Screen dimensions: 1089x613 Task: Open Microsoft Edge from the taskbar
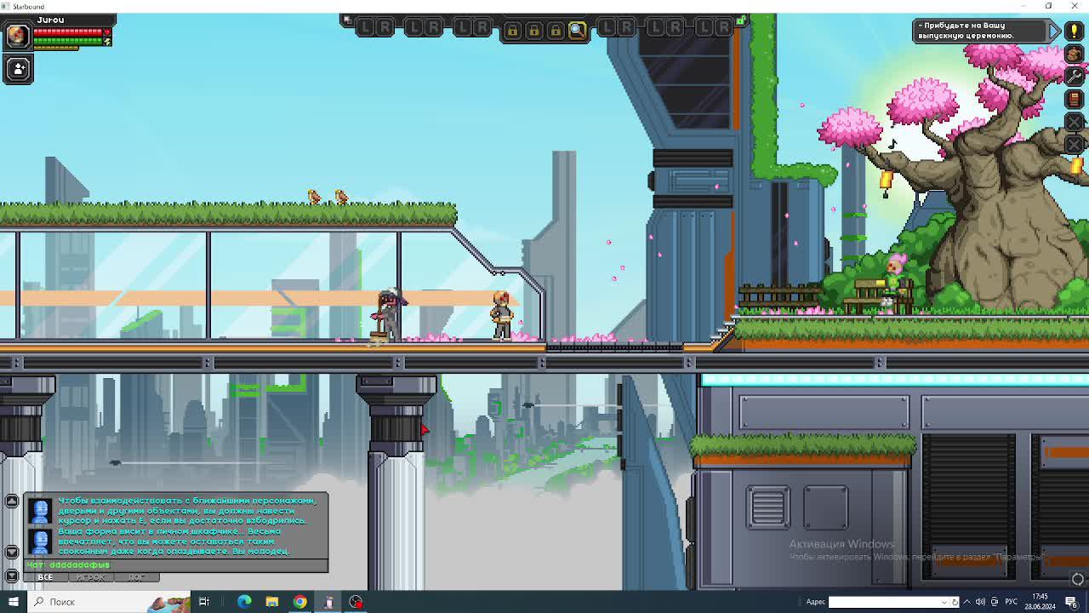coord(244,602)
